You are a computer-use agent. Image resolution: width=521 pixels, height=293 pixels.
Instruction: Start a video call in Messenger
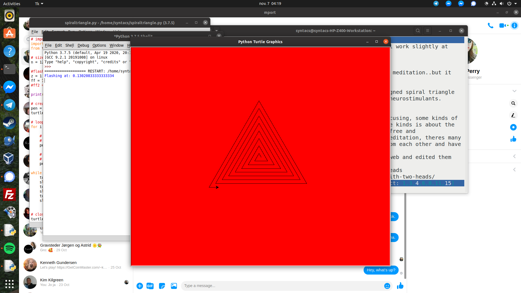coord(503,26)
